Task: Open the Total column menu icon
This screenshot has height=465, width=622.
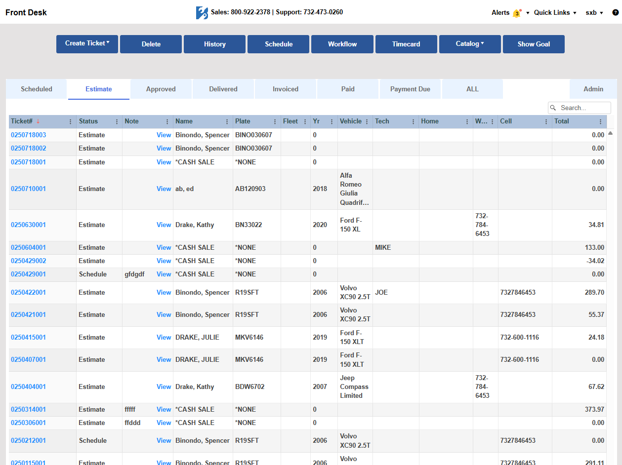Action: coord(600,121)
